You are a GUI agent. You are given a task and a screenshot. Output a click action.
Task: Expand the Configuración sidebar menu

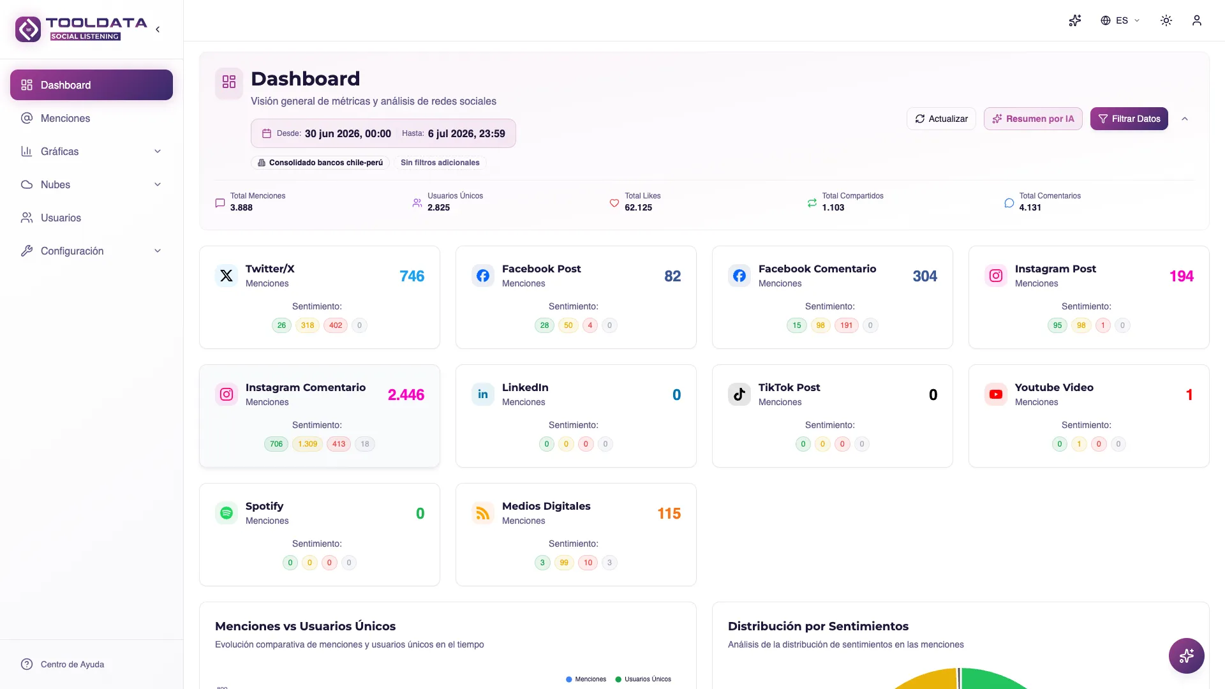91,251
